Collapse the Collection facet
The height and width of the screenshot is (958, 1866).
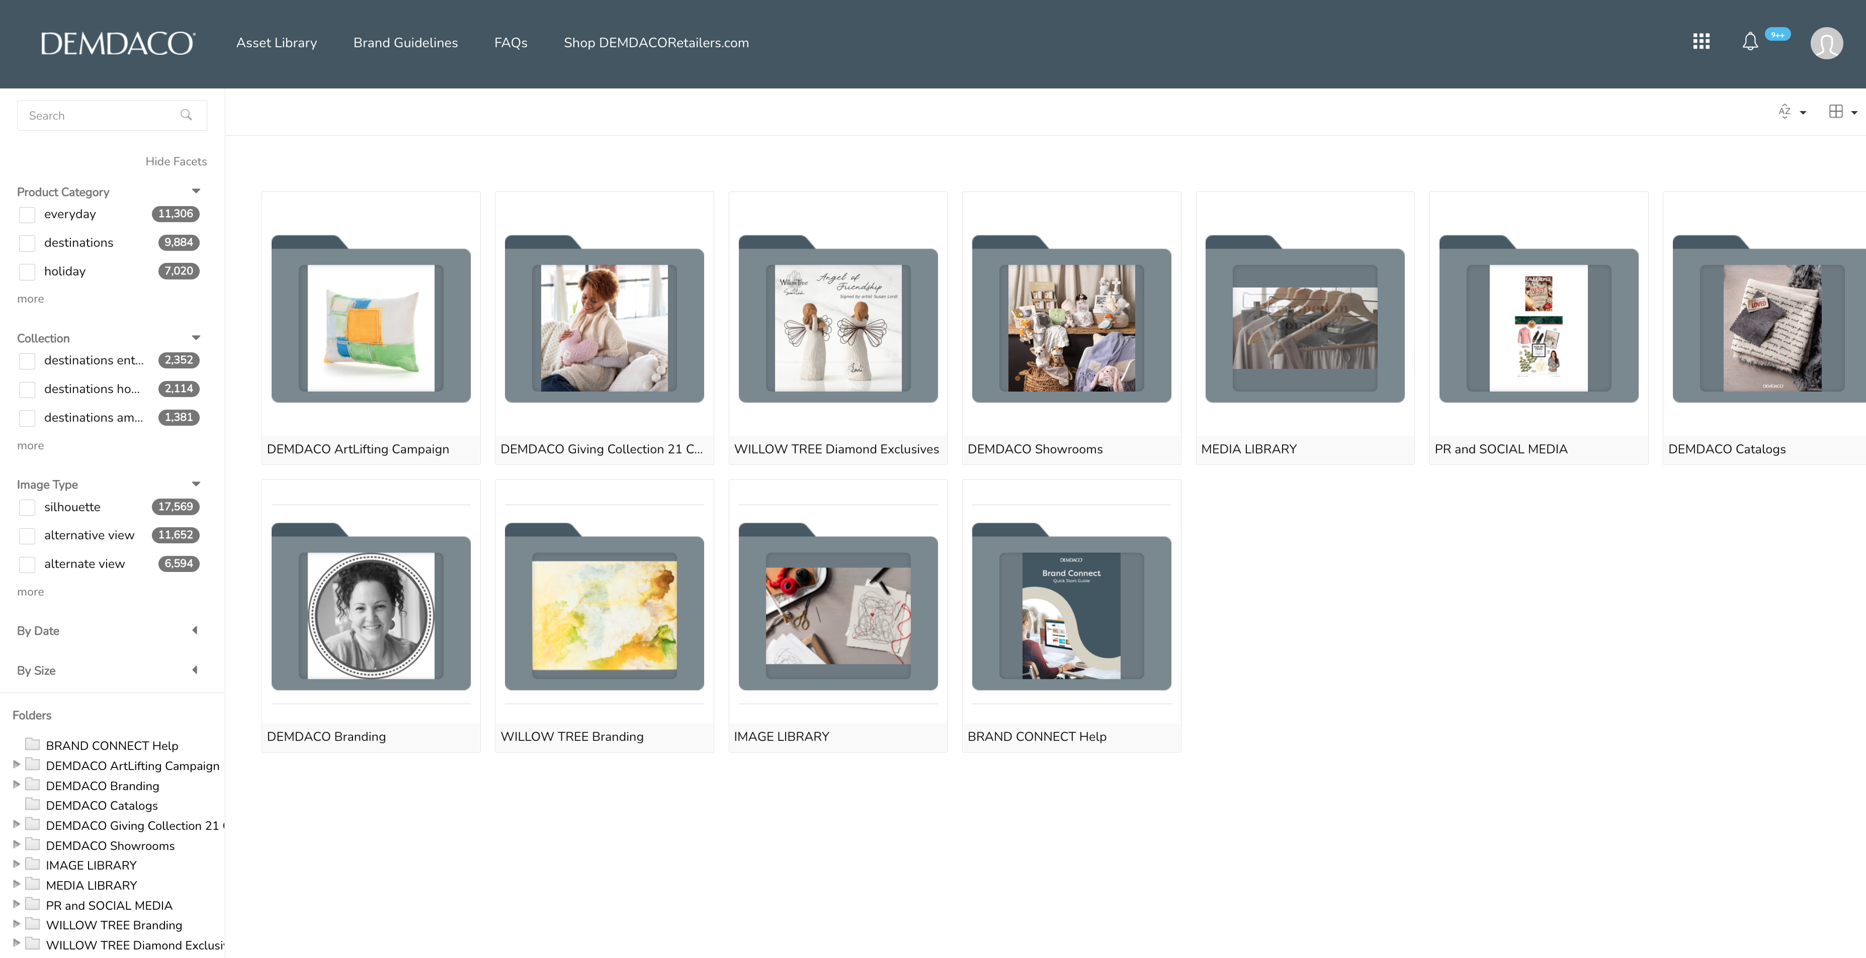point(196,337)
